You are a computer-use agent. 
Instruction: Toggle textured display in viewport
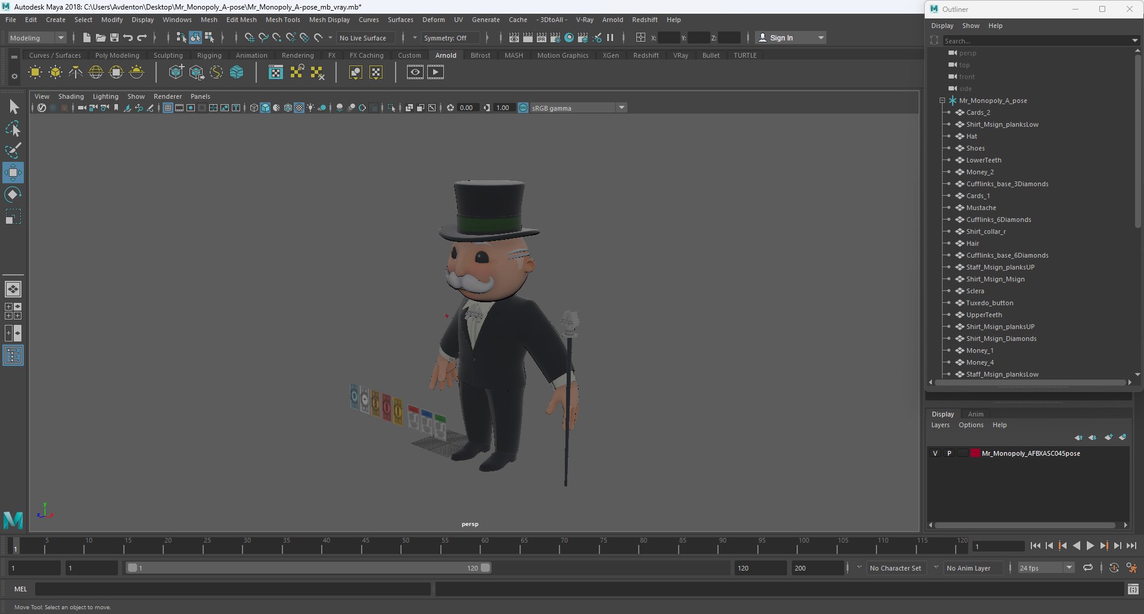point(299,108)
